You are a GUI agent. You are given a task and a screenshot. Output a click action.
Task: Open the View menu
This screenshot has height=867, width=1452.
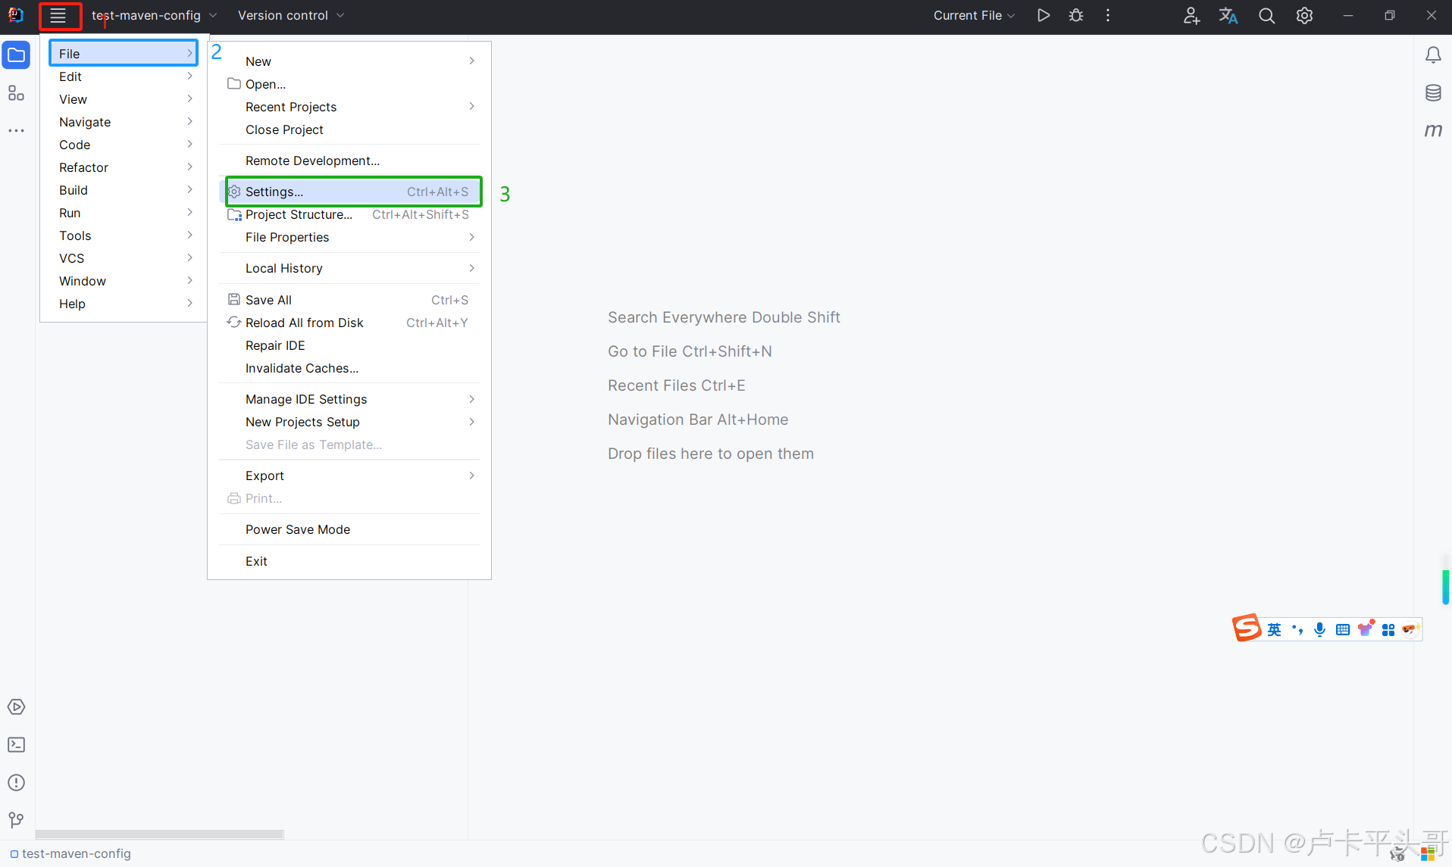click(x=124, y=99)
